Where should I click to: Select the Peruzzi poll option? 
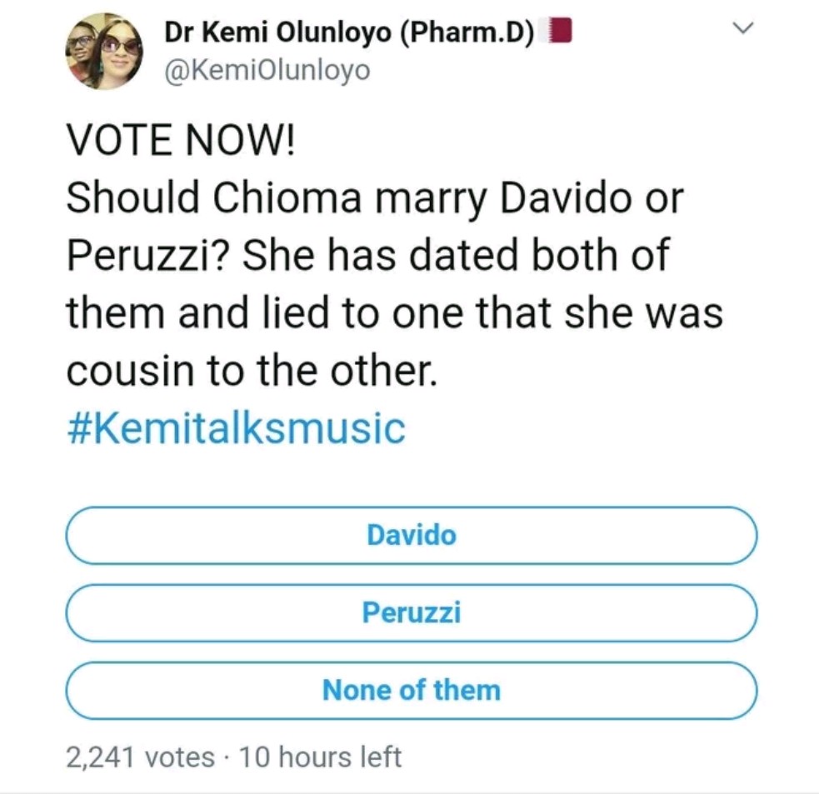click(x=411, y=613)
